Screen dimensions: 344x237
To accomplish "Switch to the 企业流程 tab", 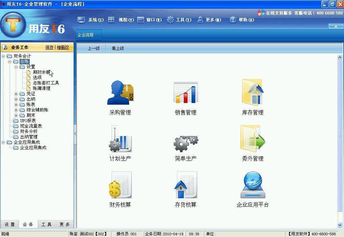I will 88,35.
